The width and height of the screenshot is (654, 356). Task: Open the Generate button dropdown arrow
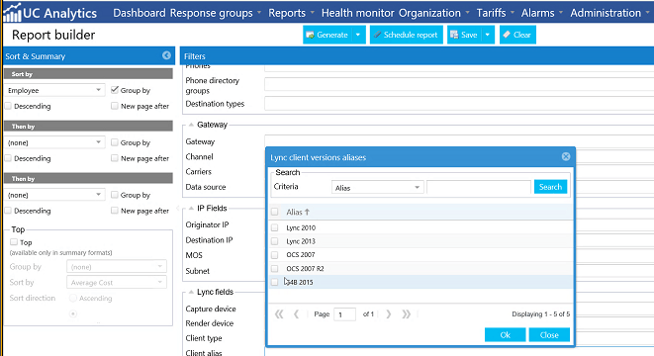click(x=358, y=35)
